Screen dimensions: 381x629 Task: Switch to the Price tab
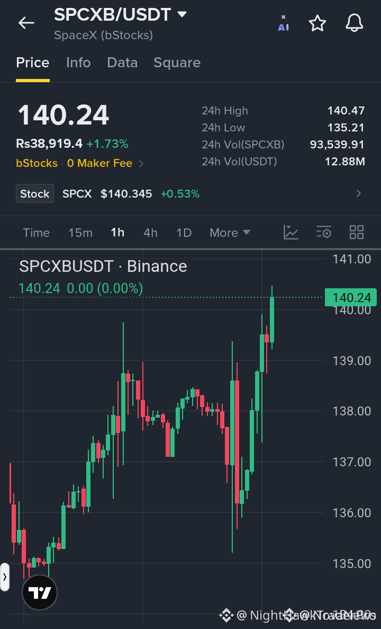(33, 63)
